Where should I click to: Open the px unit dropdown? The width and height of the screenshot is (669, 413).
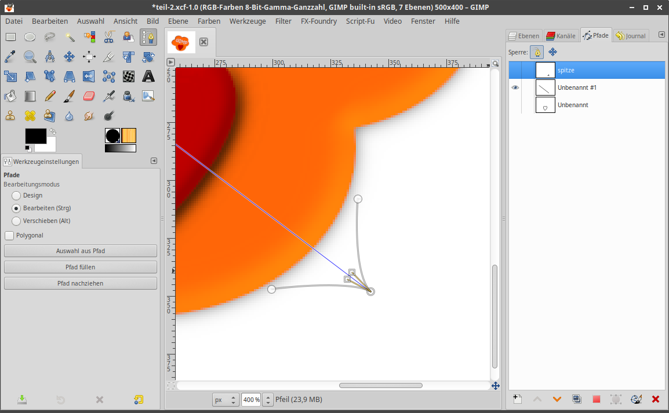click(226, 400)
